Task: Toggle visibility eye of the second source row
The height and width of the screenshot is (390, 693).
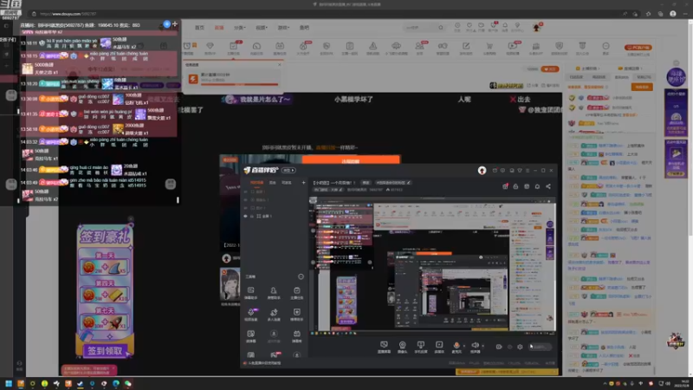Action: pos(246,200)
